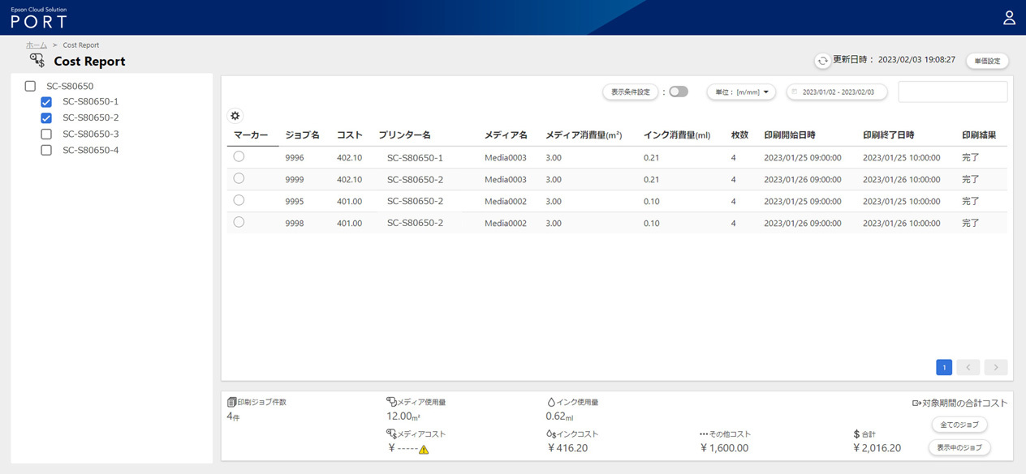The height and width of the screenshot is (474, 1026).
Task: Check the SC-S80650 parent group checkbox
Action: 30,86
